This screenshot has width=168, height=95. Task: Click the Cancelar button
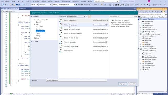(132, 84)
